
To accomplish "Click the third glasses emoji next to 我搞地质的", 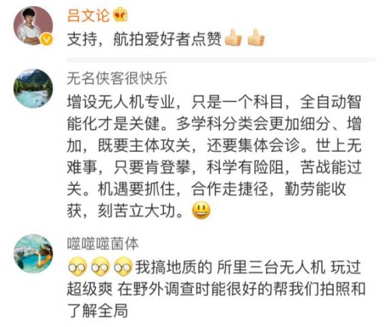I will (x=123, y=267).
